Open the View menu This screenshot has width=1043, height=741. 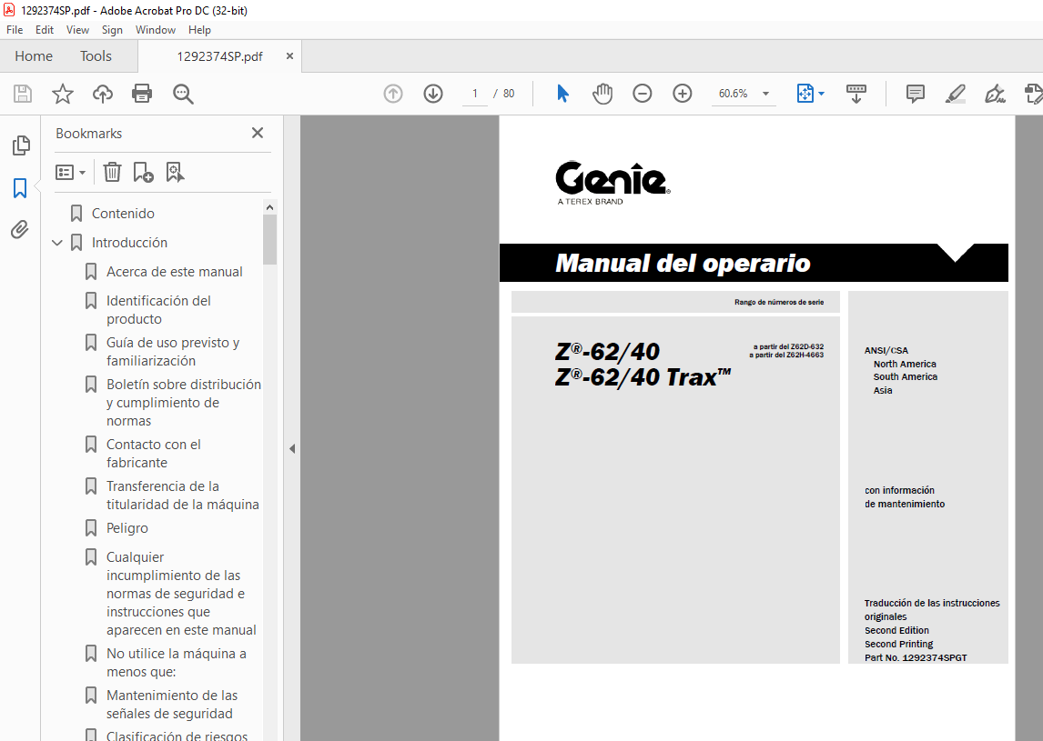pyautogui.click(x=77, y=30)
